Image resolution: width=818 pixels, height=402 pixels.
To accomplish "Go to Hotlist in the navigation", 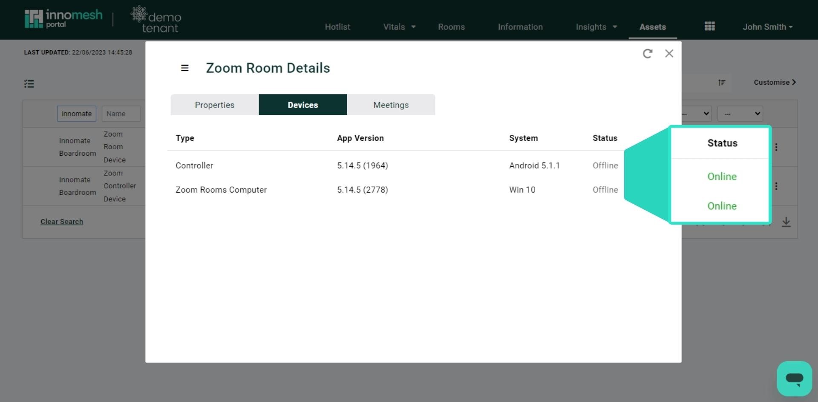I will coord(337,27).
